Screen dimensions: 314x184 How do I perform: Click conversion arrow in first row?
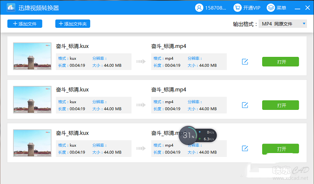click(141, 62)
